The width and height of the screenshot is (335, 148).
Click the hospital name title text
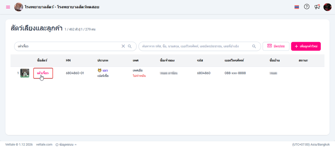click(x=62, y=7)
